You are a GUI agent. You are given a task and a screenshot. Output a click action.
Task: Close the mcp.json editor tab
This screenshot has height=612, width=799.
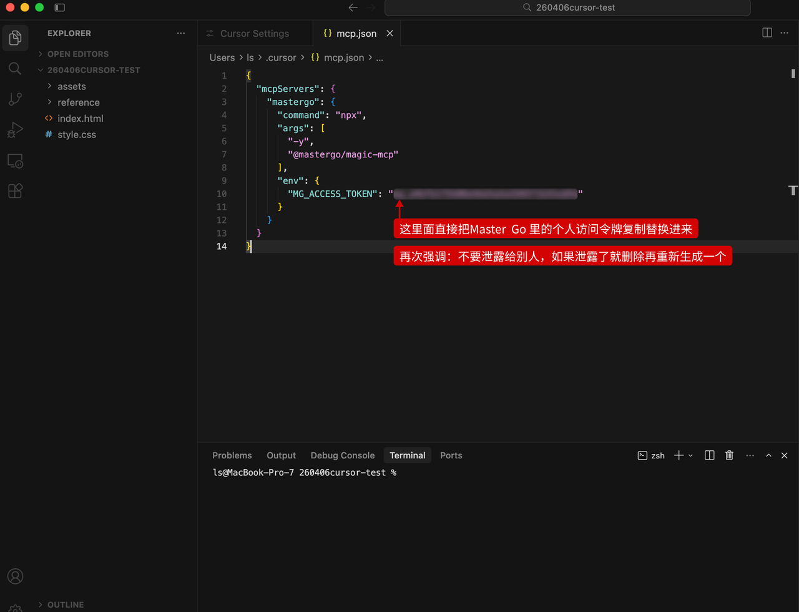[x=390, y=33]
